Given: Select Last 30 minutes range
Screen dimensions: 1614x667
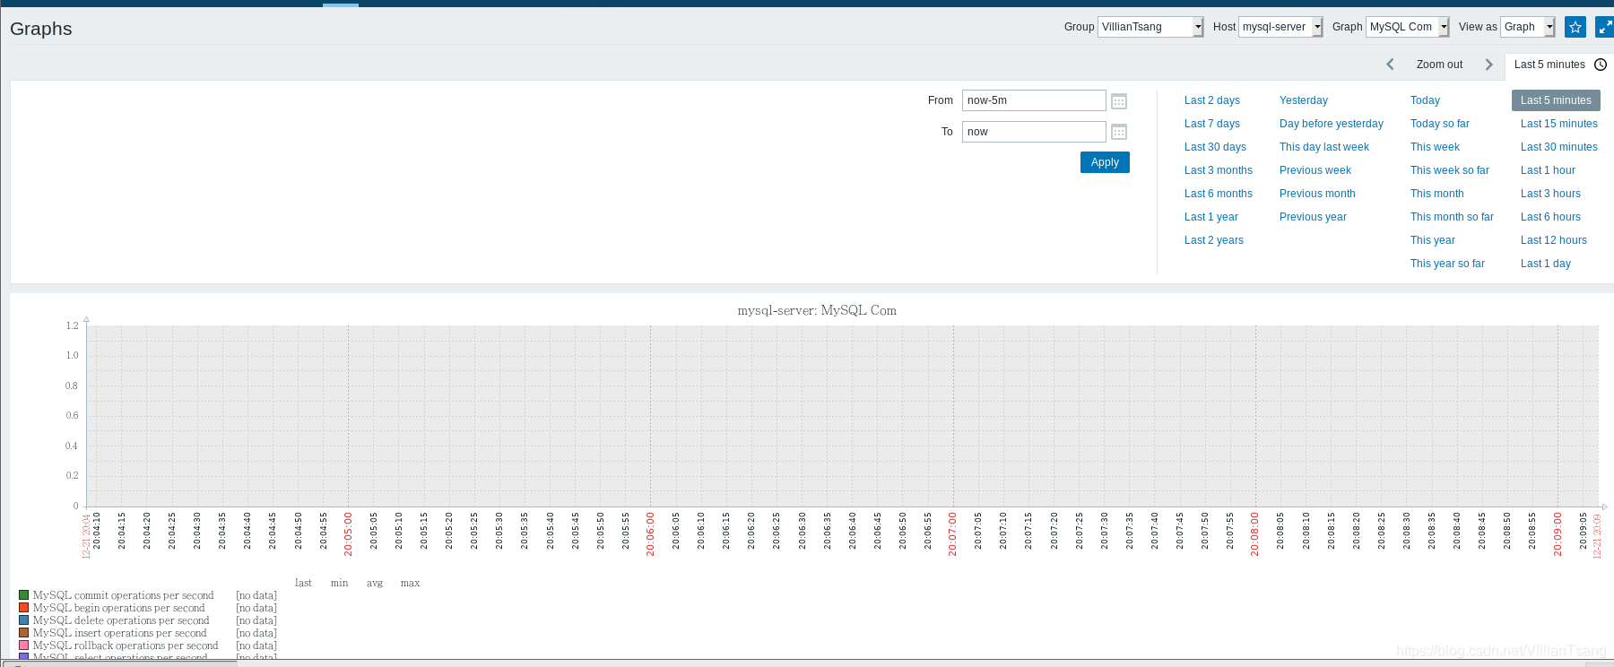Looking at the screenshot, I should click(1559, 147).
